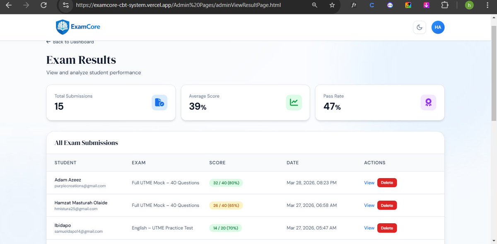Open the browser extensions puzzle icon
Screen dimensions: 497x244
[445, 5]
